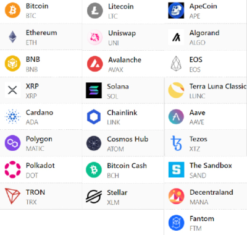Click the ApeCoin skull icon
247x235 pixels.
[x=176, y=11]
